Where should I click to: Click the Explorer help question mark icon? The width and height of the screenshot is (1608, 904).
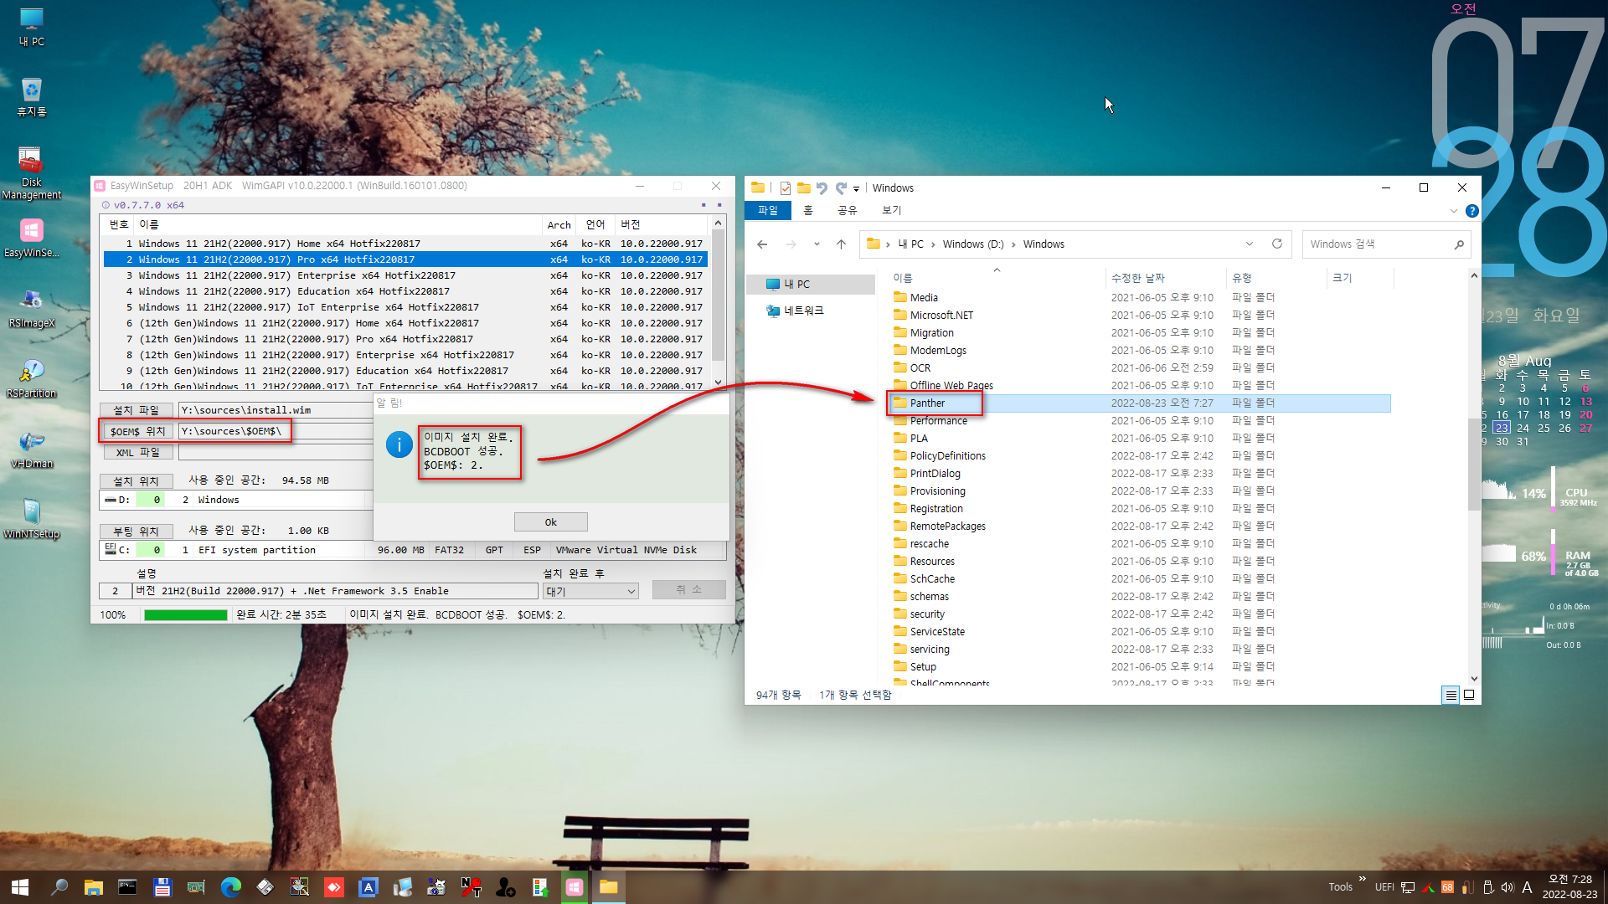pos(1472,211)
